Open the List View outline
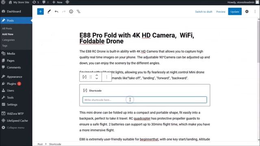The width and height of the screenshot is (260, 146). [78, 12]
